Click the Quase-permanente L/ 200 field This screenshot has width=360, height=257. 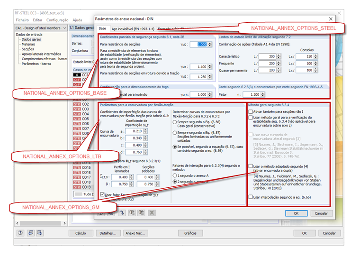coord(268,70)
